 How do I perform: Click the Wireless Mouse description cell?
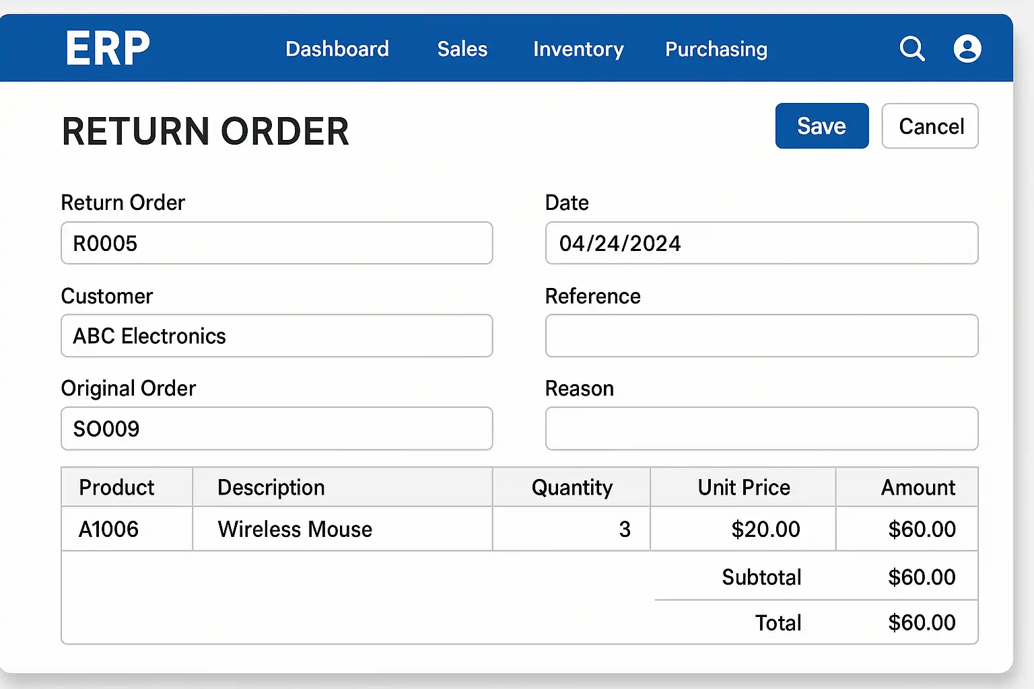(342, 530)
